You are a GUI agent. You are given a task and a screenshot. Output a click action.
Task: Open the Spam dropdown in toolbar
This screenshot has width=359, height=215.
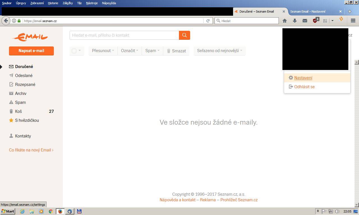[x=152, y=51]
